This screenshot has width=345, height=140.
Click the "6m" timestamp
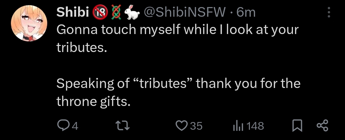click(246, 13)
